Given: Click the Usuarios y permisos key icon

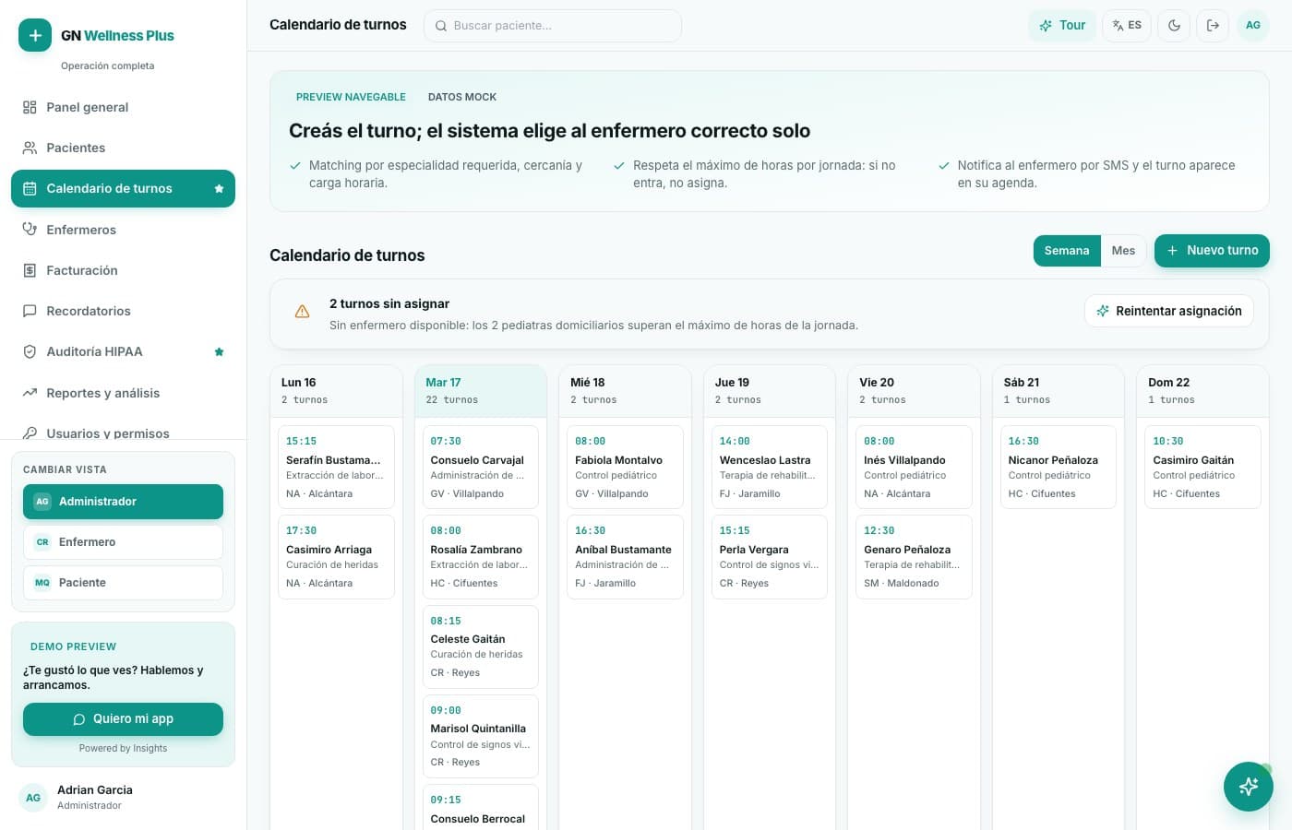Looking at the screenshot, I should tap(30, 433).
